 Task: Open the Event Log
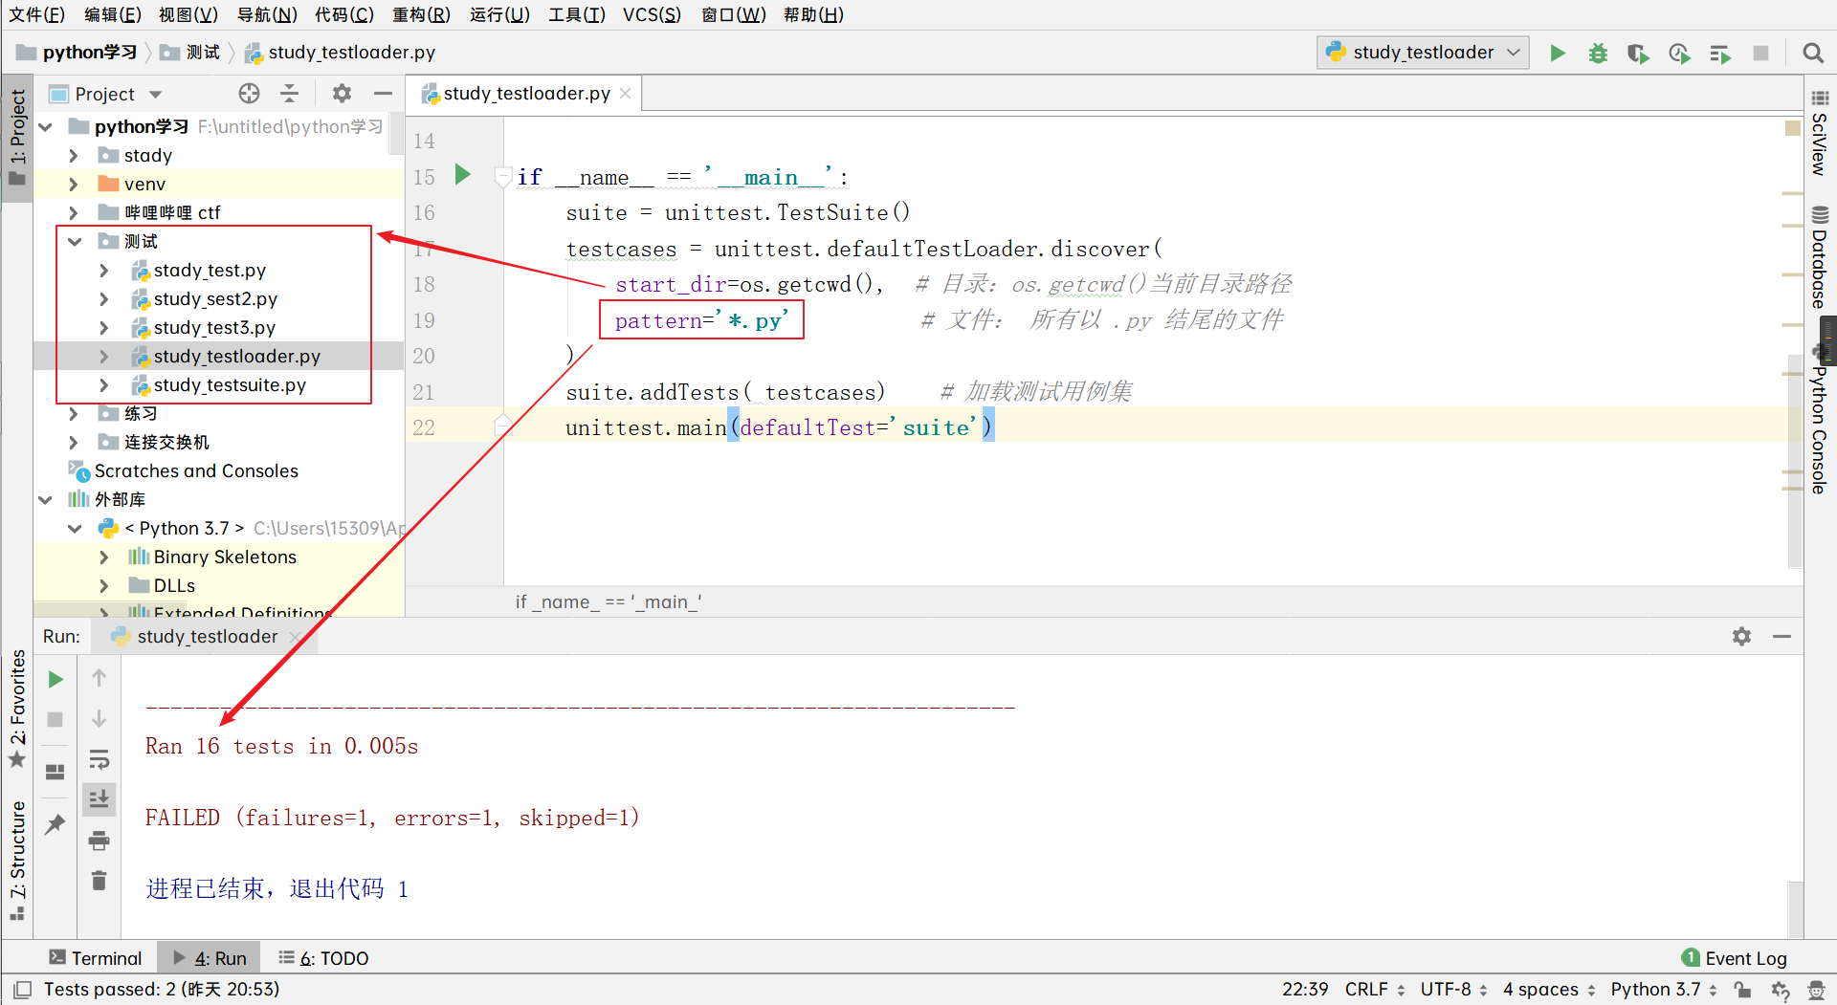pyautogui.click(x=1734, y=958)
